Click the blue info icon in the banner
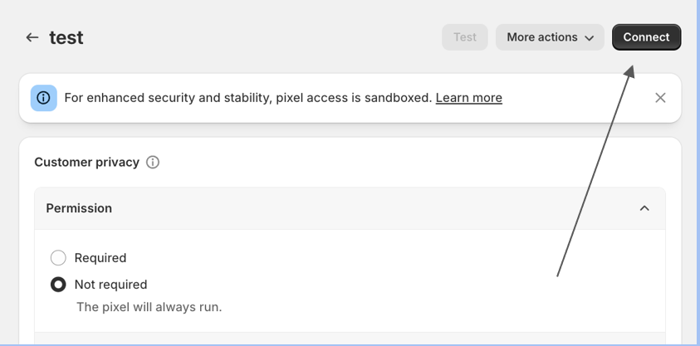This screenshot has height=346, width=700. tap(44, 98)
